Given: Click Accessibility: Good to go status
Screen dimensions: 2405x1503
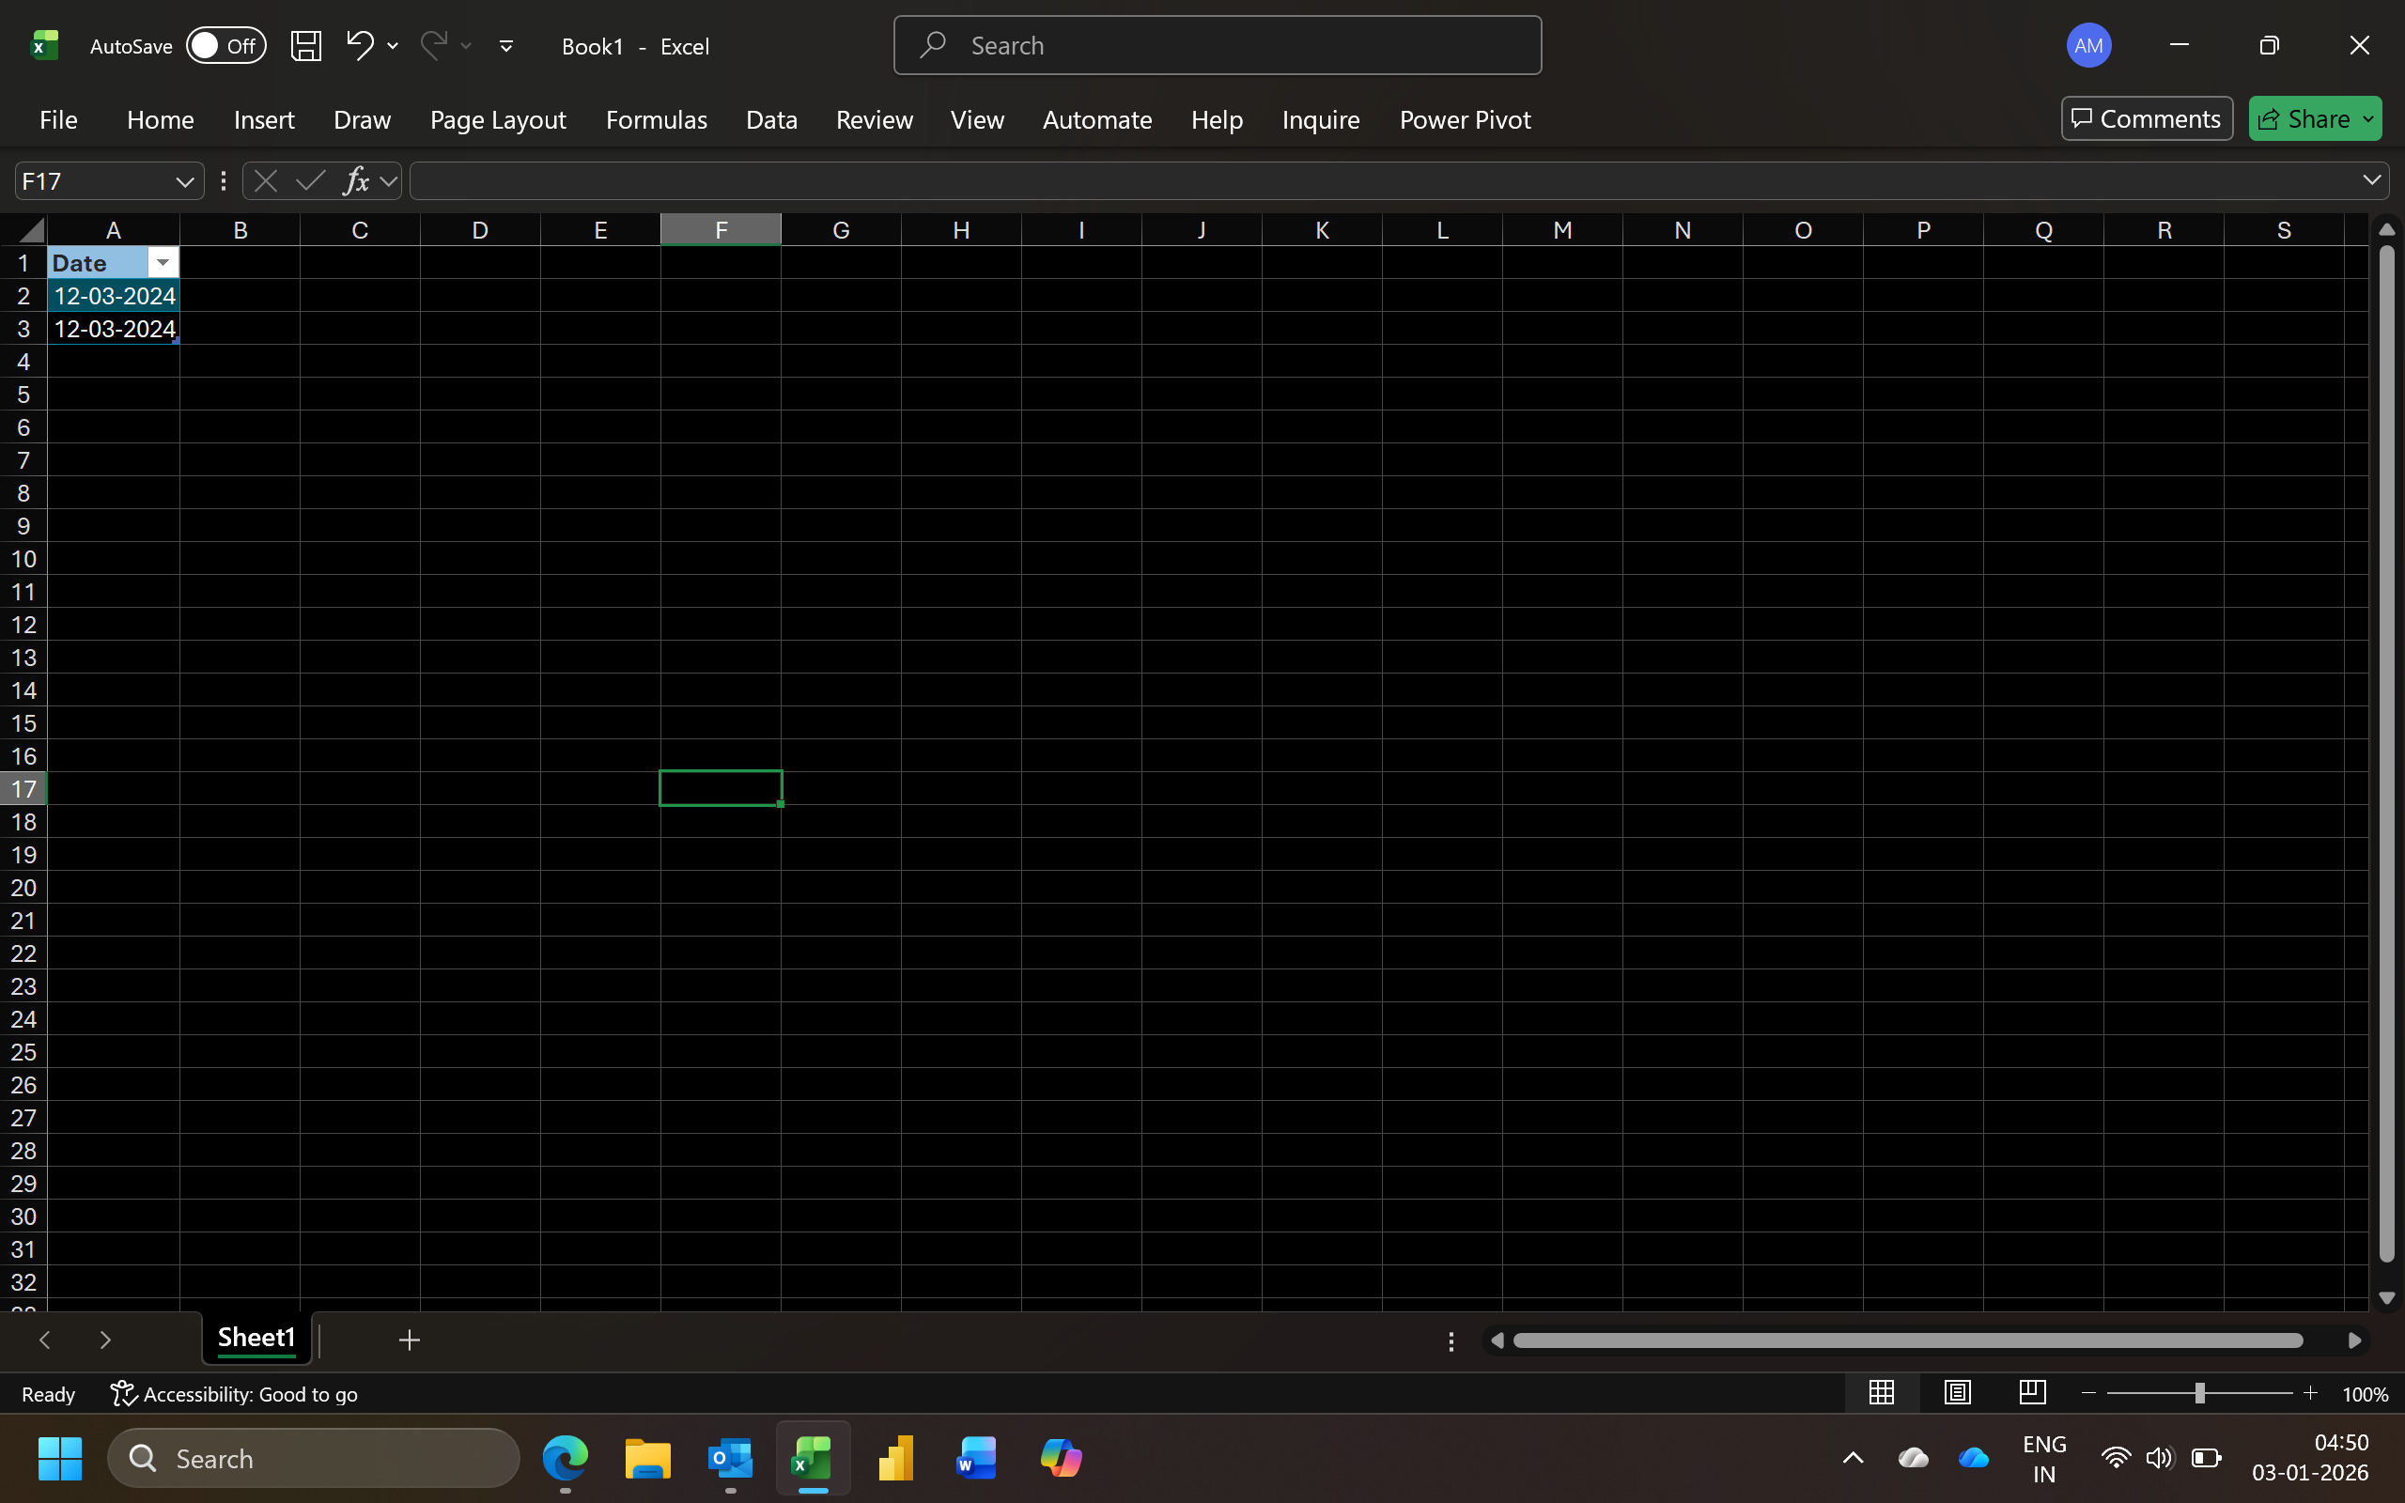Looking at the screenshot, I should pyautogui.click(x=235, y=1395).
